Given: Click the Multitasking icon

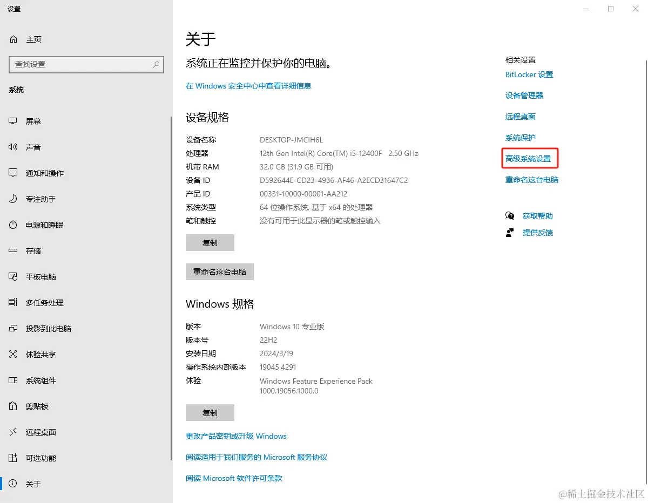Looking at the screenshot, I should click(x=13, y=303).
